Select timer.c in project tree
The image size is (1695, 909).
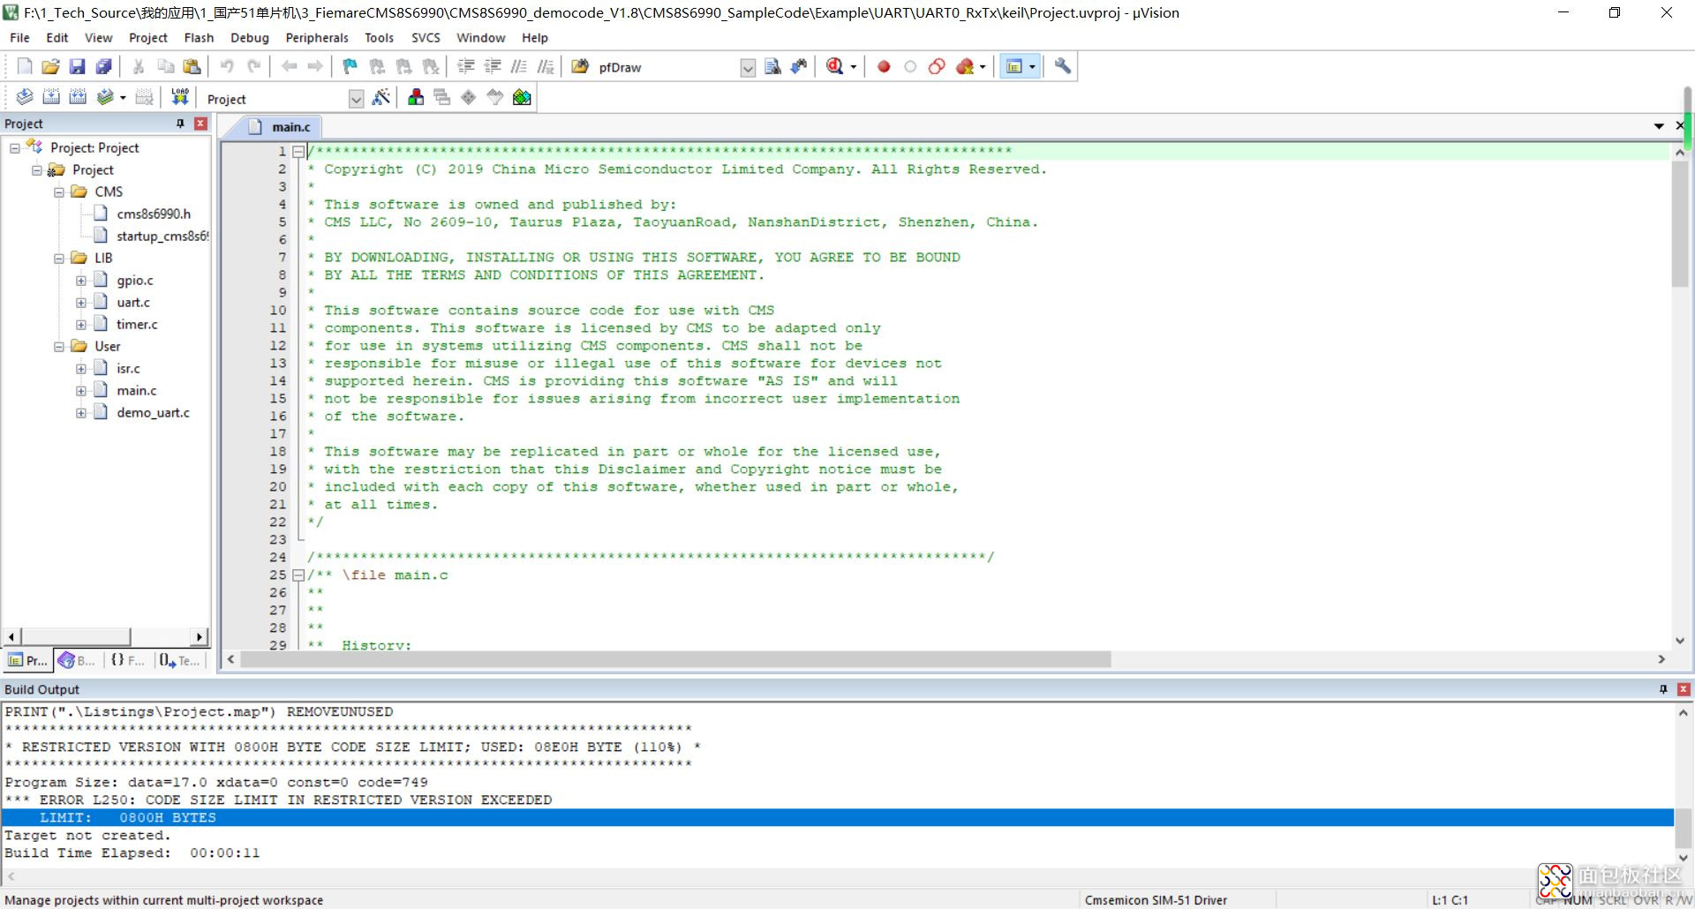pos(137,324)
